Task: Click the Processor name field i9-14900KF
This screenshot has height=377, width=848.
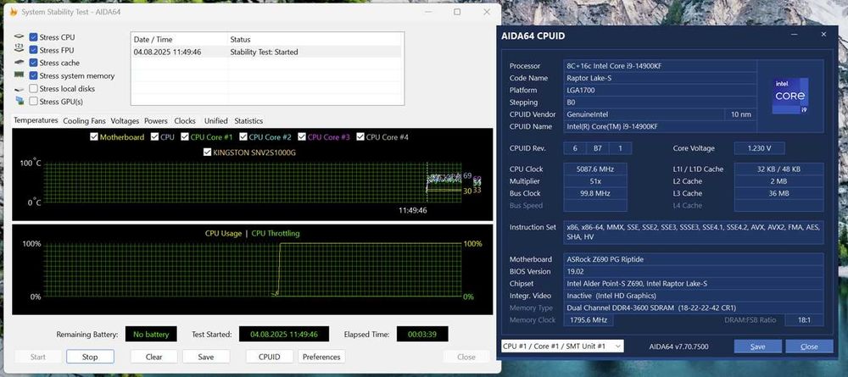Action: pos(660,66)
